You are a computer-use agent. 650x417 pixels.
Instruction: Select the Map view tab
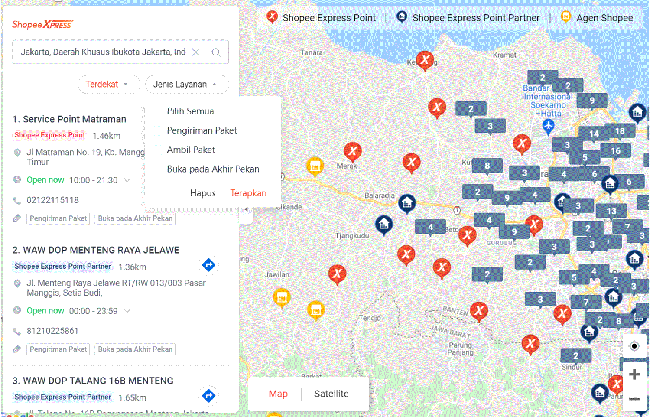(x=278, y=394)
